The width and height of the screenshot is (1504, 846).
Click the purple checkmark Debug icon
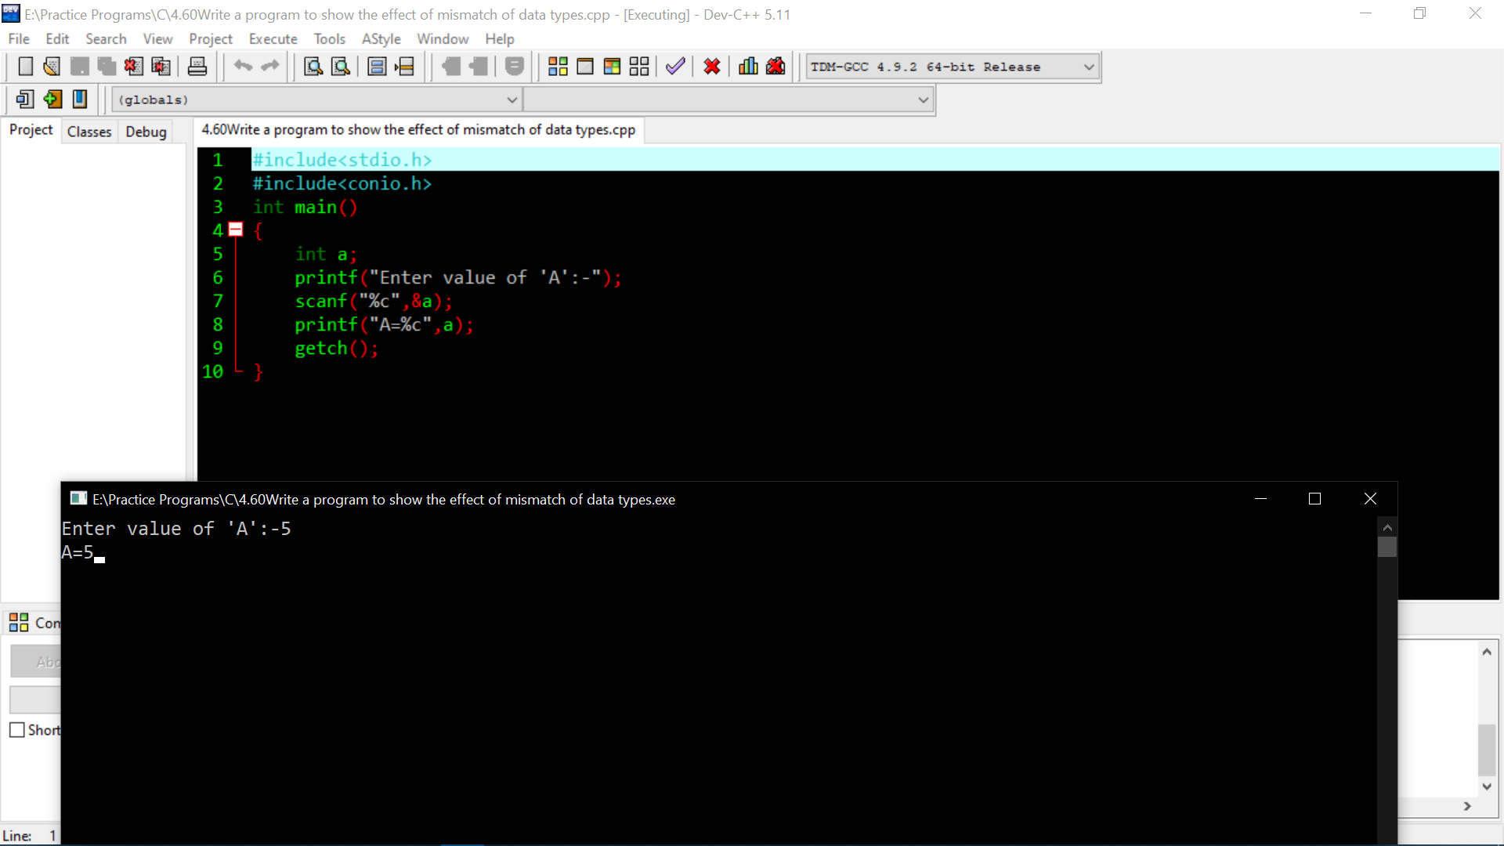pyautogui.click(x=675, y=67)
